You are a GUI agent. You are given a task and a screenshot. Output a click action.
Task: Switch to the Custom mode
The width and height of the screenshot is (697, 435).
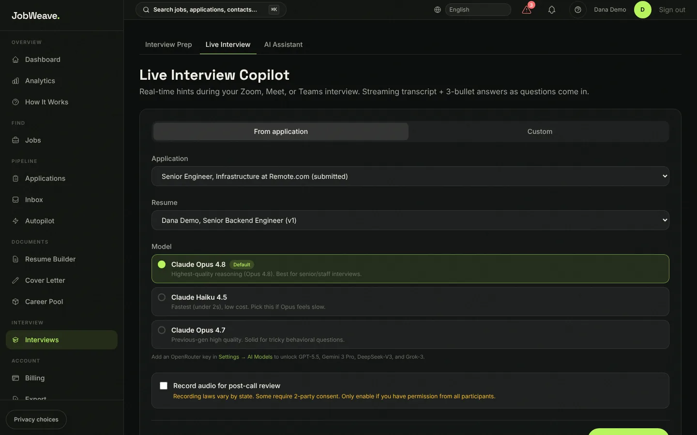click(x=540, y=131)
